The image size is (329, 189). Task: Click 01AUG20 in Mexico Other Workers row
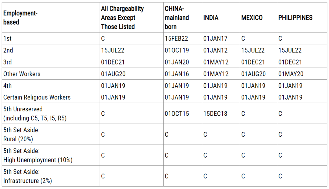(253, 74)
